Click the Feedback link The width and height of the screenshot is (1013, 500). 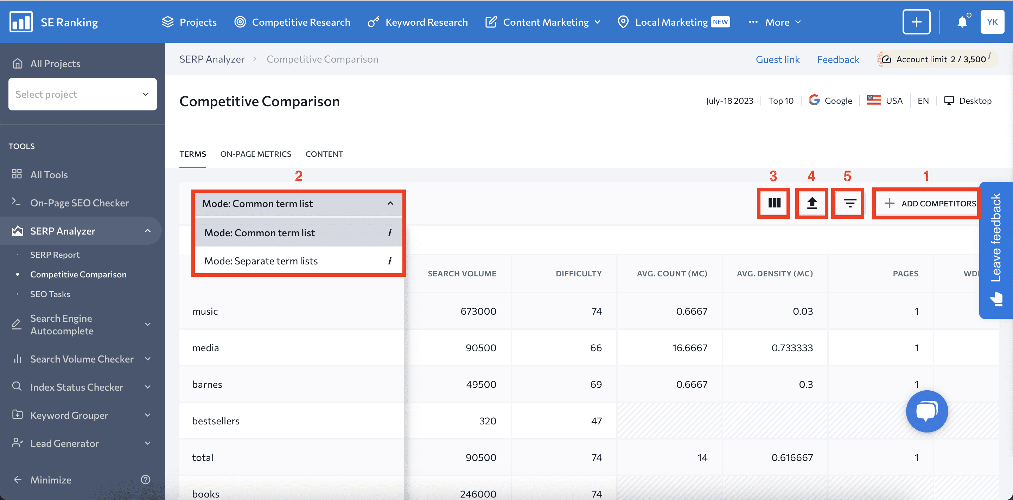coord(838,59)
